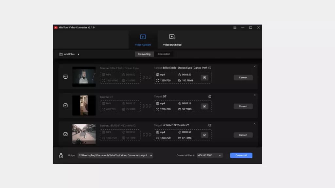Select the Billie Eilish target name text
335x188 pixels.
point(185,68)
